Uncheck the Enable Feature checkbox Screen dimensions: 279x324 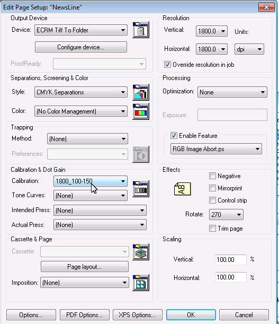(174, 136)
